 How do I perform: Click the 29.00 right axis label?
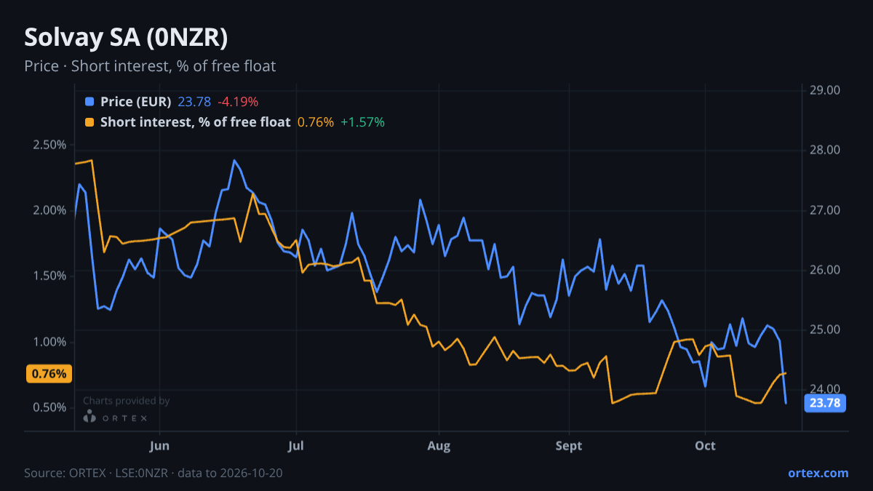pos(824,90)
